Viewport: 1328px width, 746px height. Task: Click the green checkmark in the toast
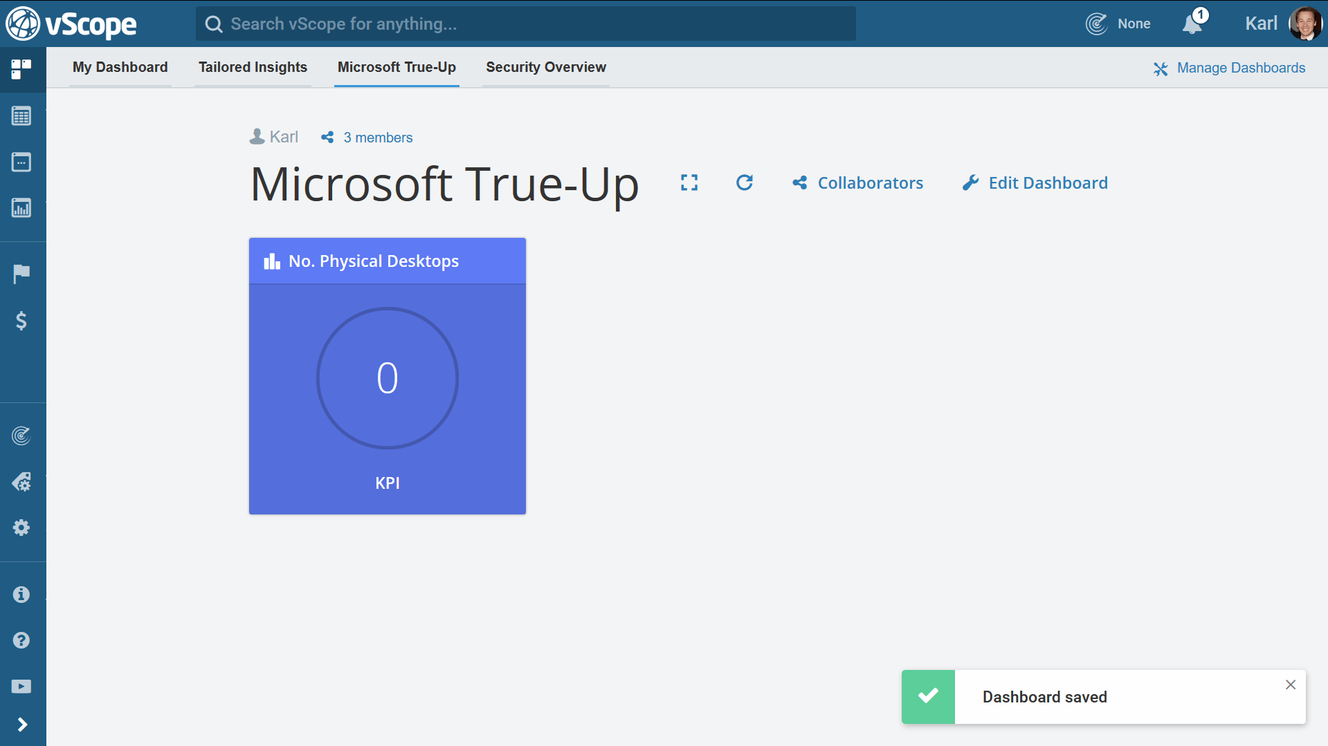click(928, 696)
